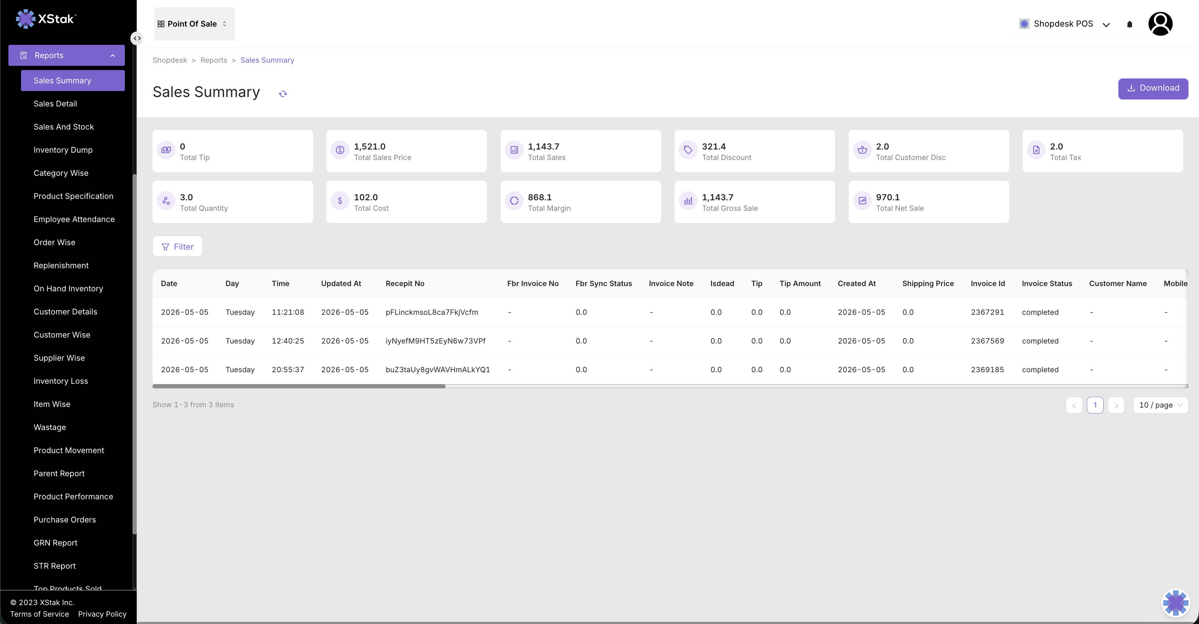Open the STR Report
This screenshot has width=1199, height=624.
tap(54, 566)
